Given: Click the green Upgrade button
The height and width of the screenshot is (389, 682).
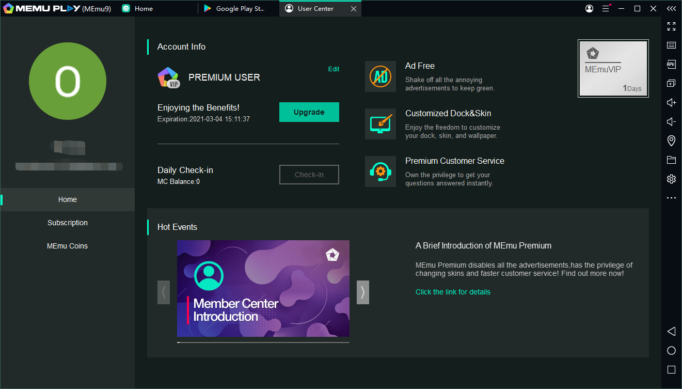Looking at the screenshot, I should click(309, 112).
